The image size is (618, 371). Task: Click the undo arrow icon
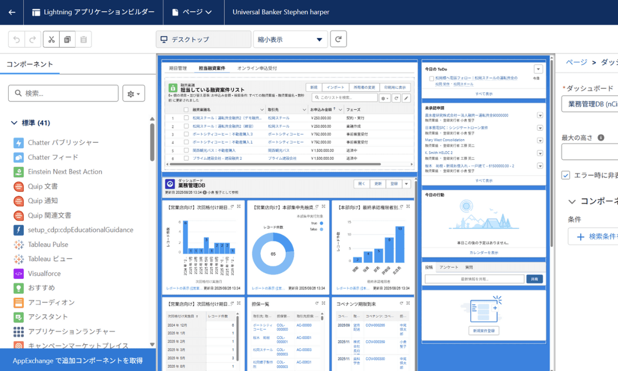point(16,39)
